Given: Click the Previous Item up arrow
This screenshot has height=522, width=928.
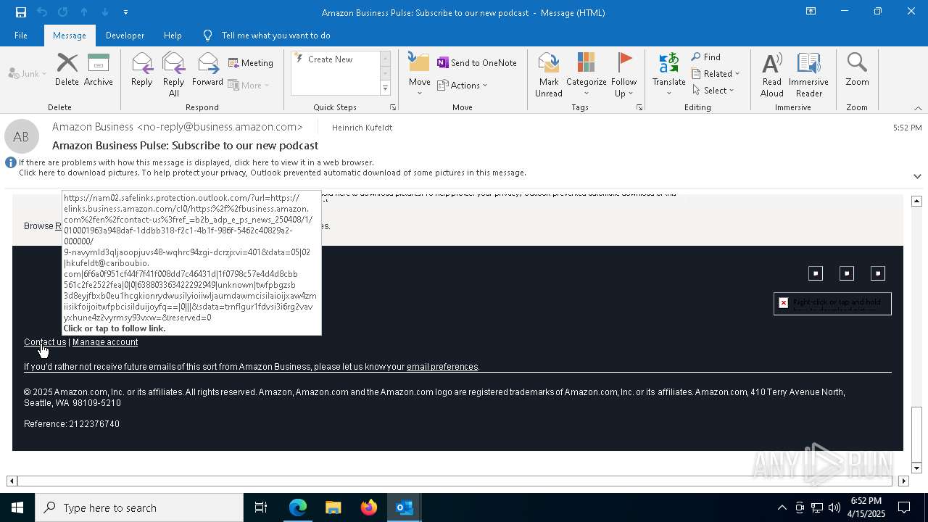Looking at the screenshot, I should tap(84, 12).
